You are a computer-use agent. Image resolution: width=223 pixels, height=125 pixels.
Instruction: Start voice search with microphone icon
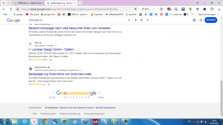(x=136, y=20)
